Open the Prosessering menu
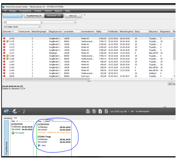 [25, 11]
